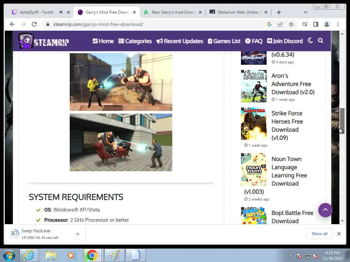
Task: Show hidden system tray icons
Action: (x=291, y=256)
